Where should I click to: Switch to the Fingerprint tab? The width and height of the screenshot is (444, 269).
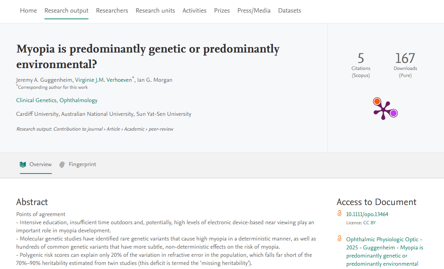[x=82, y=165]
